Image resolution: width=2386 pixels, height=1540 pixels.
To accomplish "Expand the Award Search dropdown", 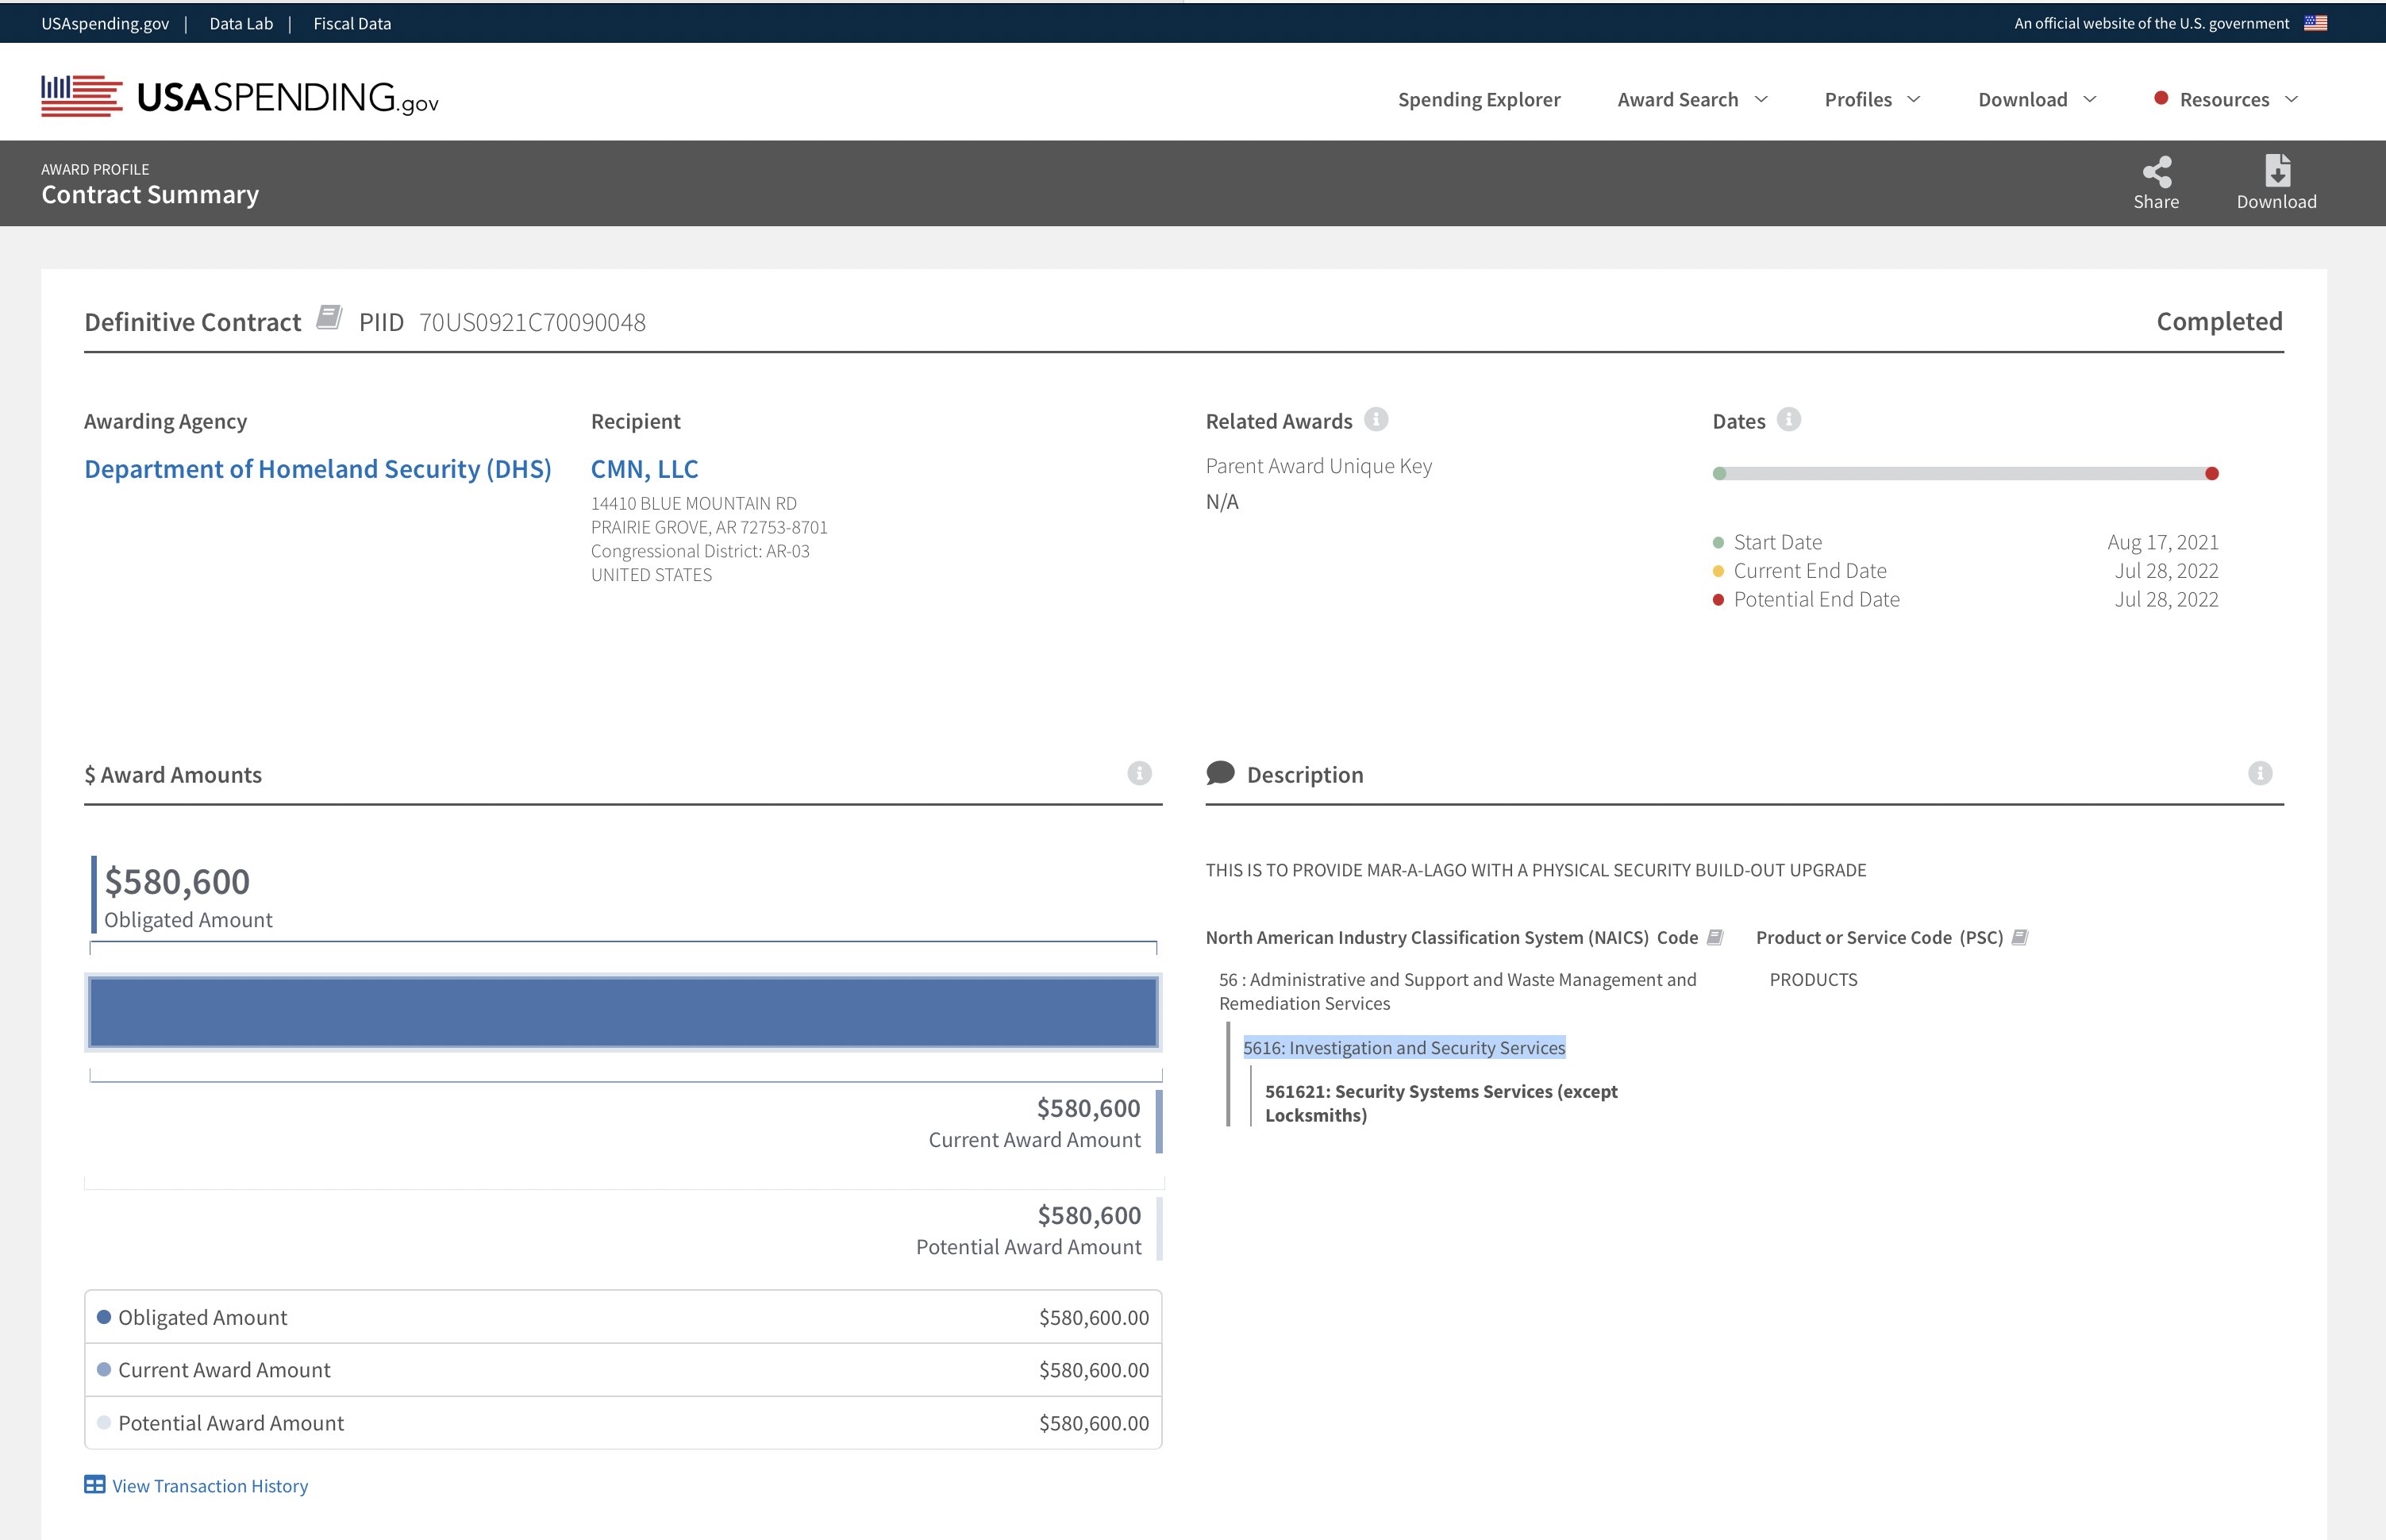I will tap(1692, 99).
